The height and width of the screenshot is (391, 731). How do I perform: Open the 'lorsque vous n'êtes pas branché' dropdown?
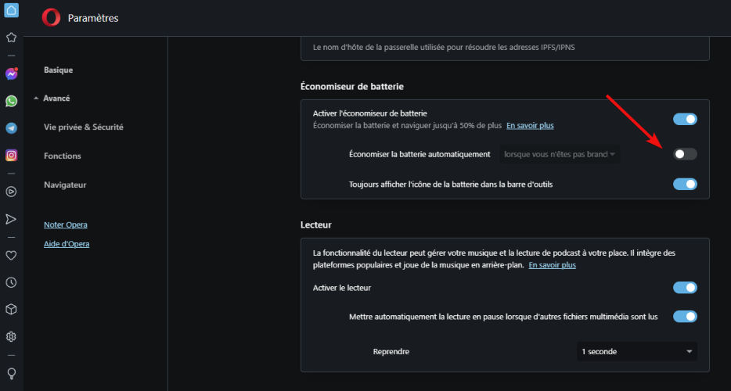coord(560,154)
